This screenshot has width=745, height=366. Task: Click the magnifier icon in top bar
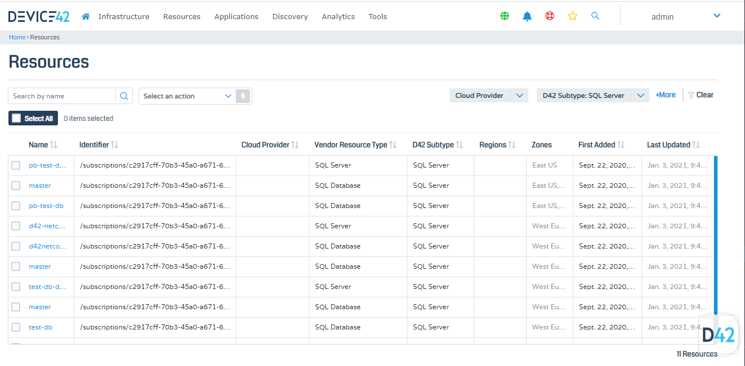[x=595, y=16]
